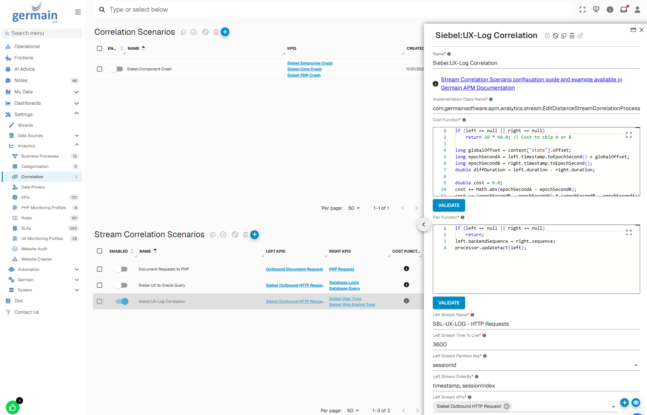Enable the Siebel UX to Oracle Query scenario

pos(121,285)
